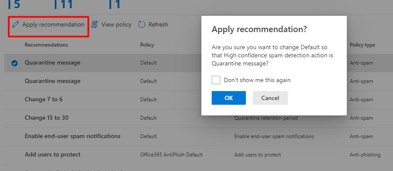Click the Office365 AntiPhish Default policy cell
This screenshot has width=393, height=171.
[x=171, y=155]
